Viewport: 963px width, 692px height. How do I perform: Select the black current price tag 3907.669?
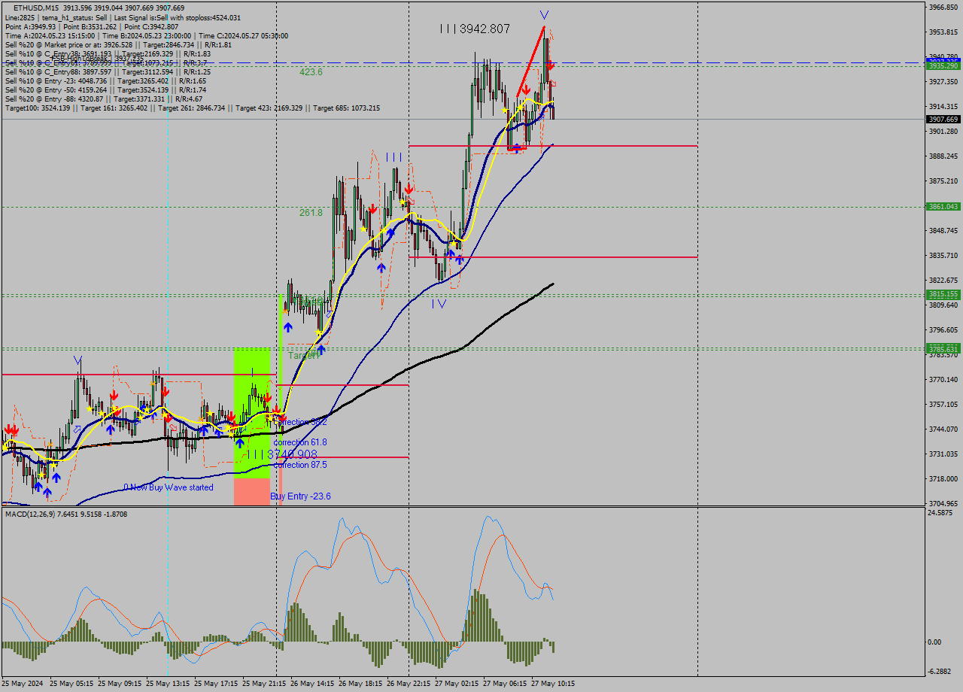tap(943, 119)
